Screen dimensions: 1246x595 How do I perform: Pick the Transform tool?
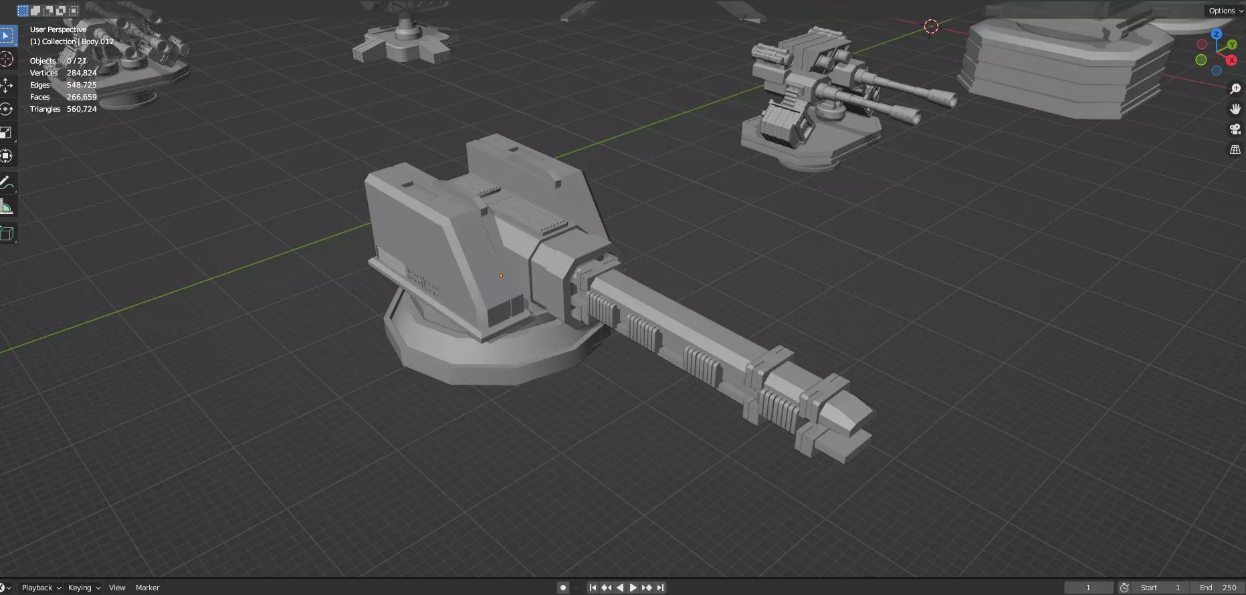[x=7, y=156]
